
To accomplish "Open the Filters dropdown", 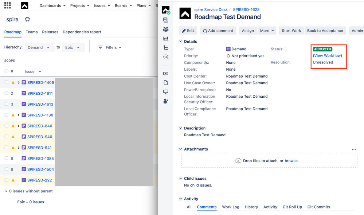I will point(110,47).
